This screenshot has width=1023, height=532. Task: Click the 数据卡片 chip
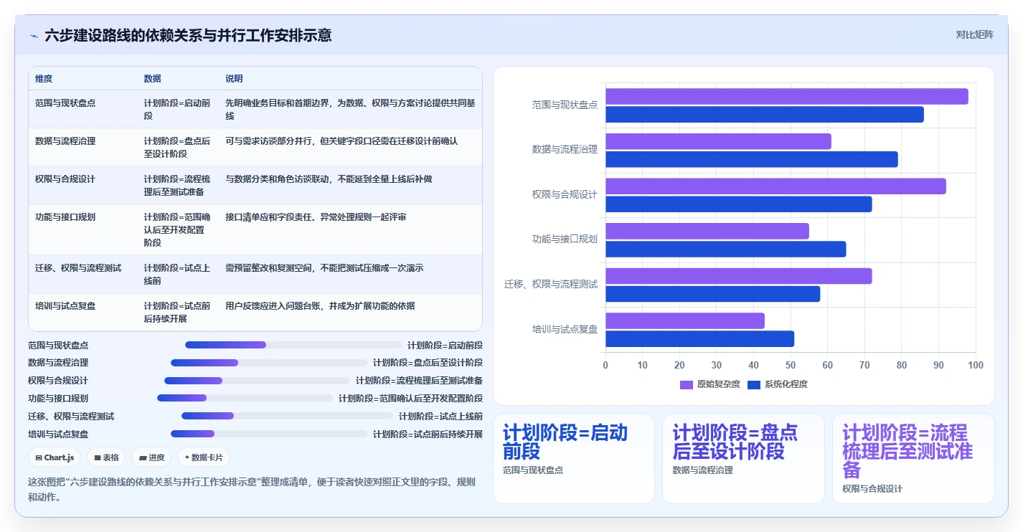tap(204, 457)
